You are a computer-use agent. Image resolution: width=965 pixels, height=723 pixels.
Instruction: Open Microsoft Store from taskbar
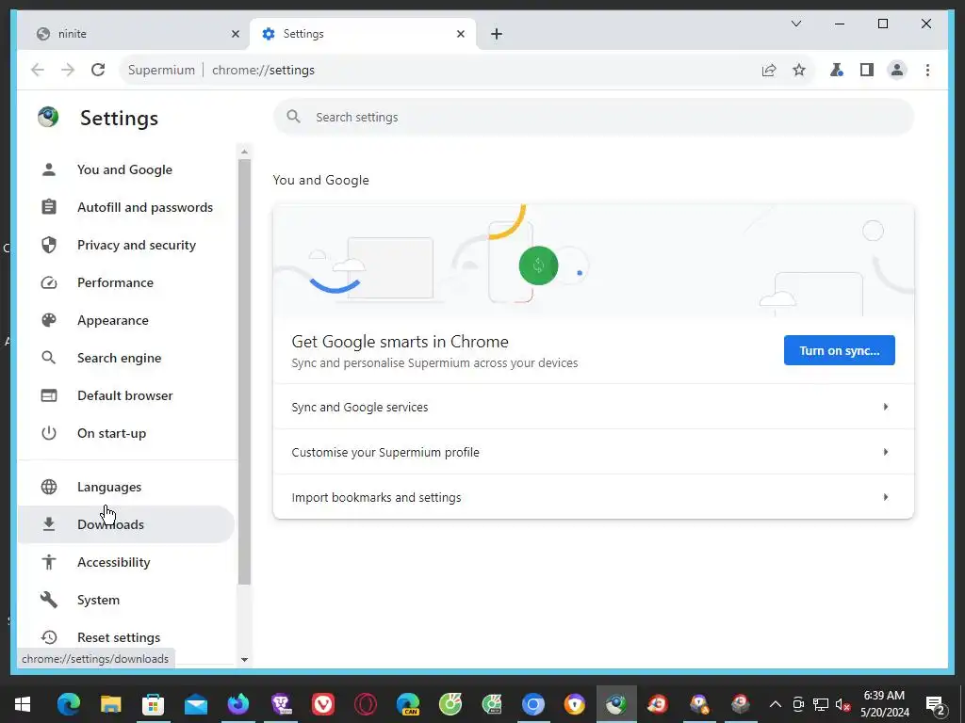[x=154, y=704]
